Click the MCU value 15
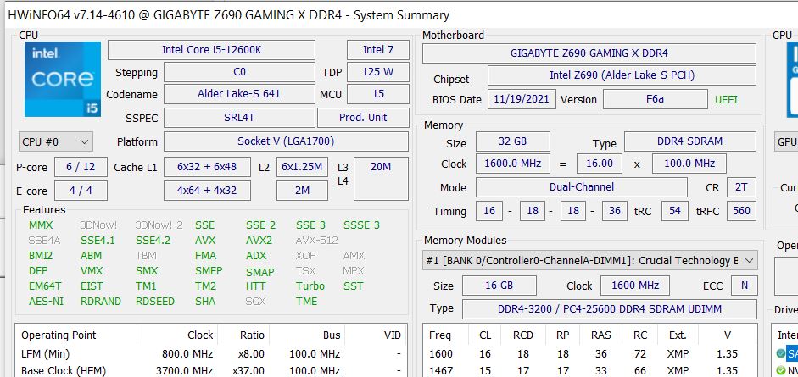The height and width of the screenshot is (377, 798). tap(377, 94)
